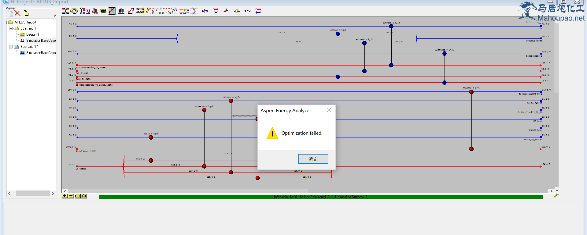Viewport: 587px width, 235px height.
Task: Click the Unsatisfied Streams: 0 status text
Action: 351,197
